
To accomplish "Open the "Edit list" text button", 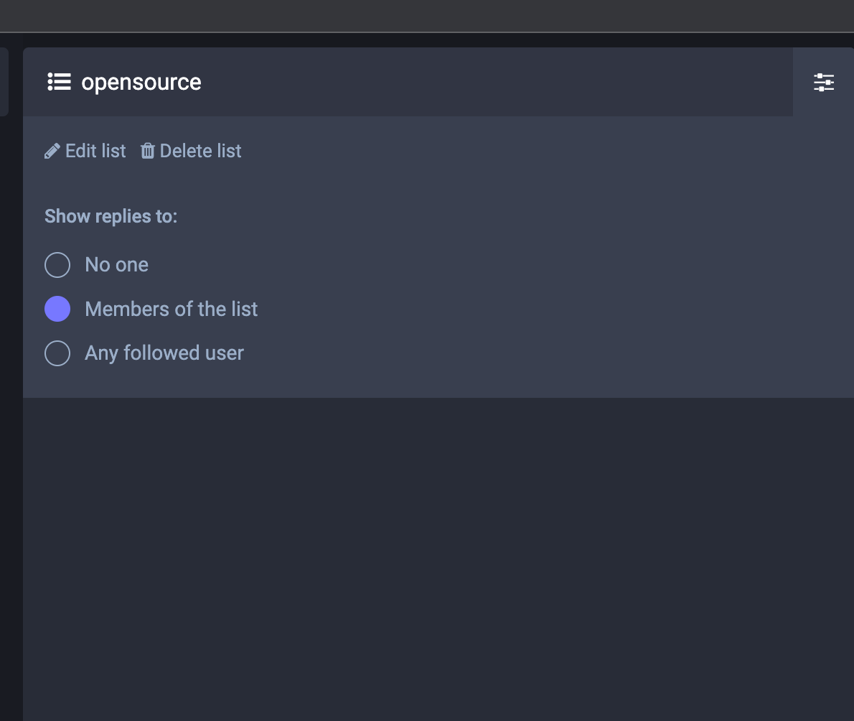I will tap(95, 151).
